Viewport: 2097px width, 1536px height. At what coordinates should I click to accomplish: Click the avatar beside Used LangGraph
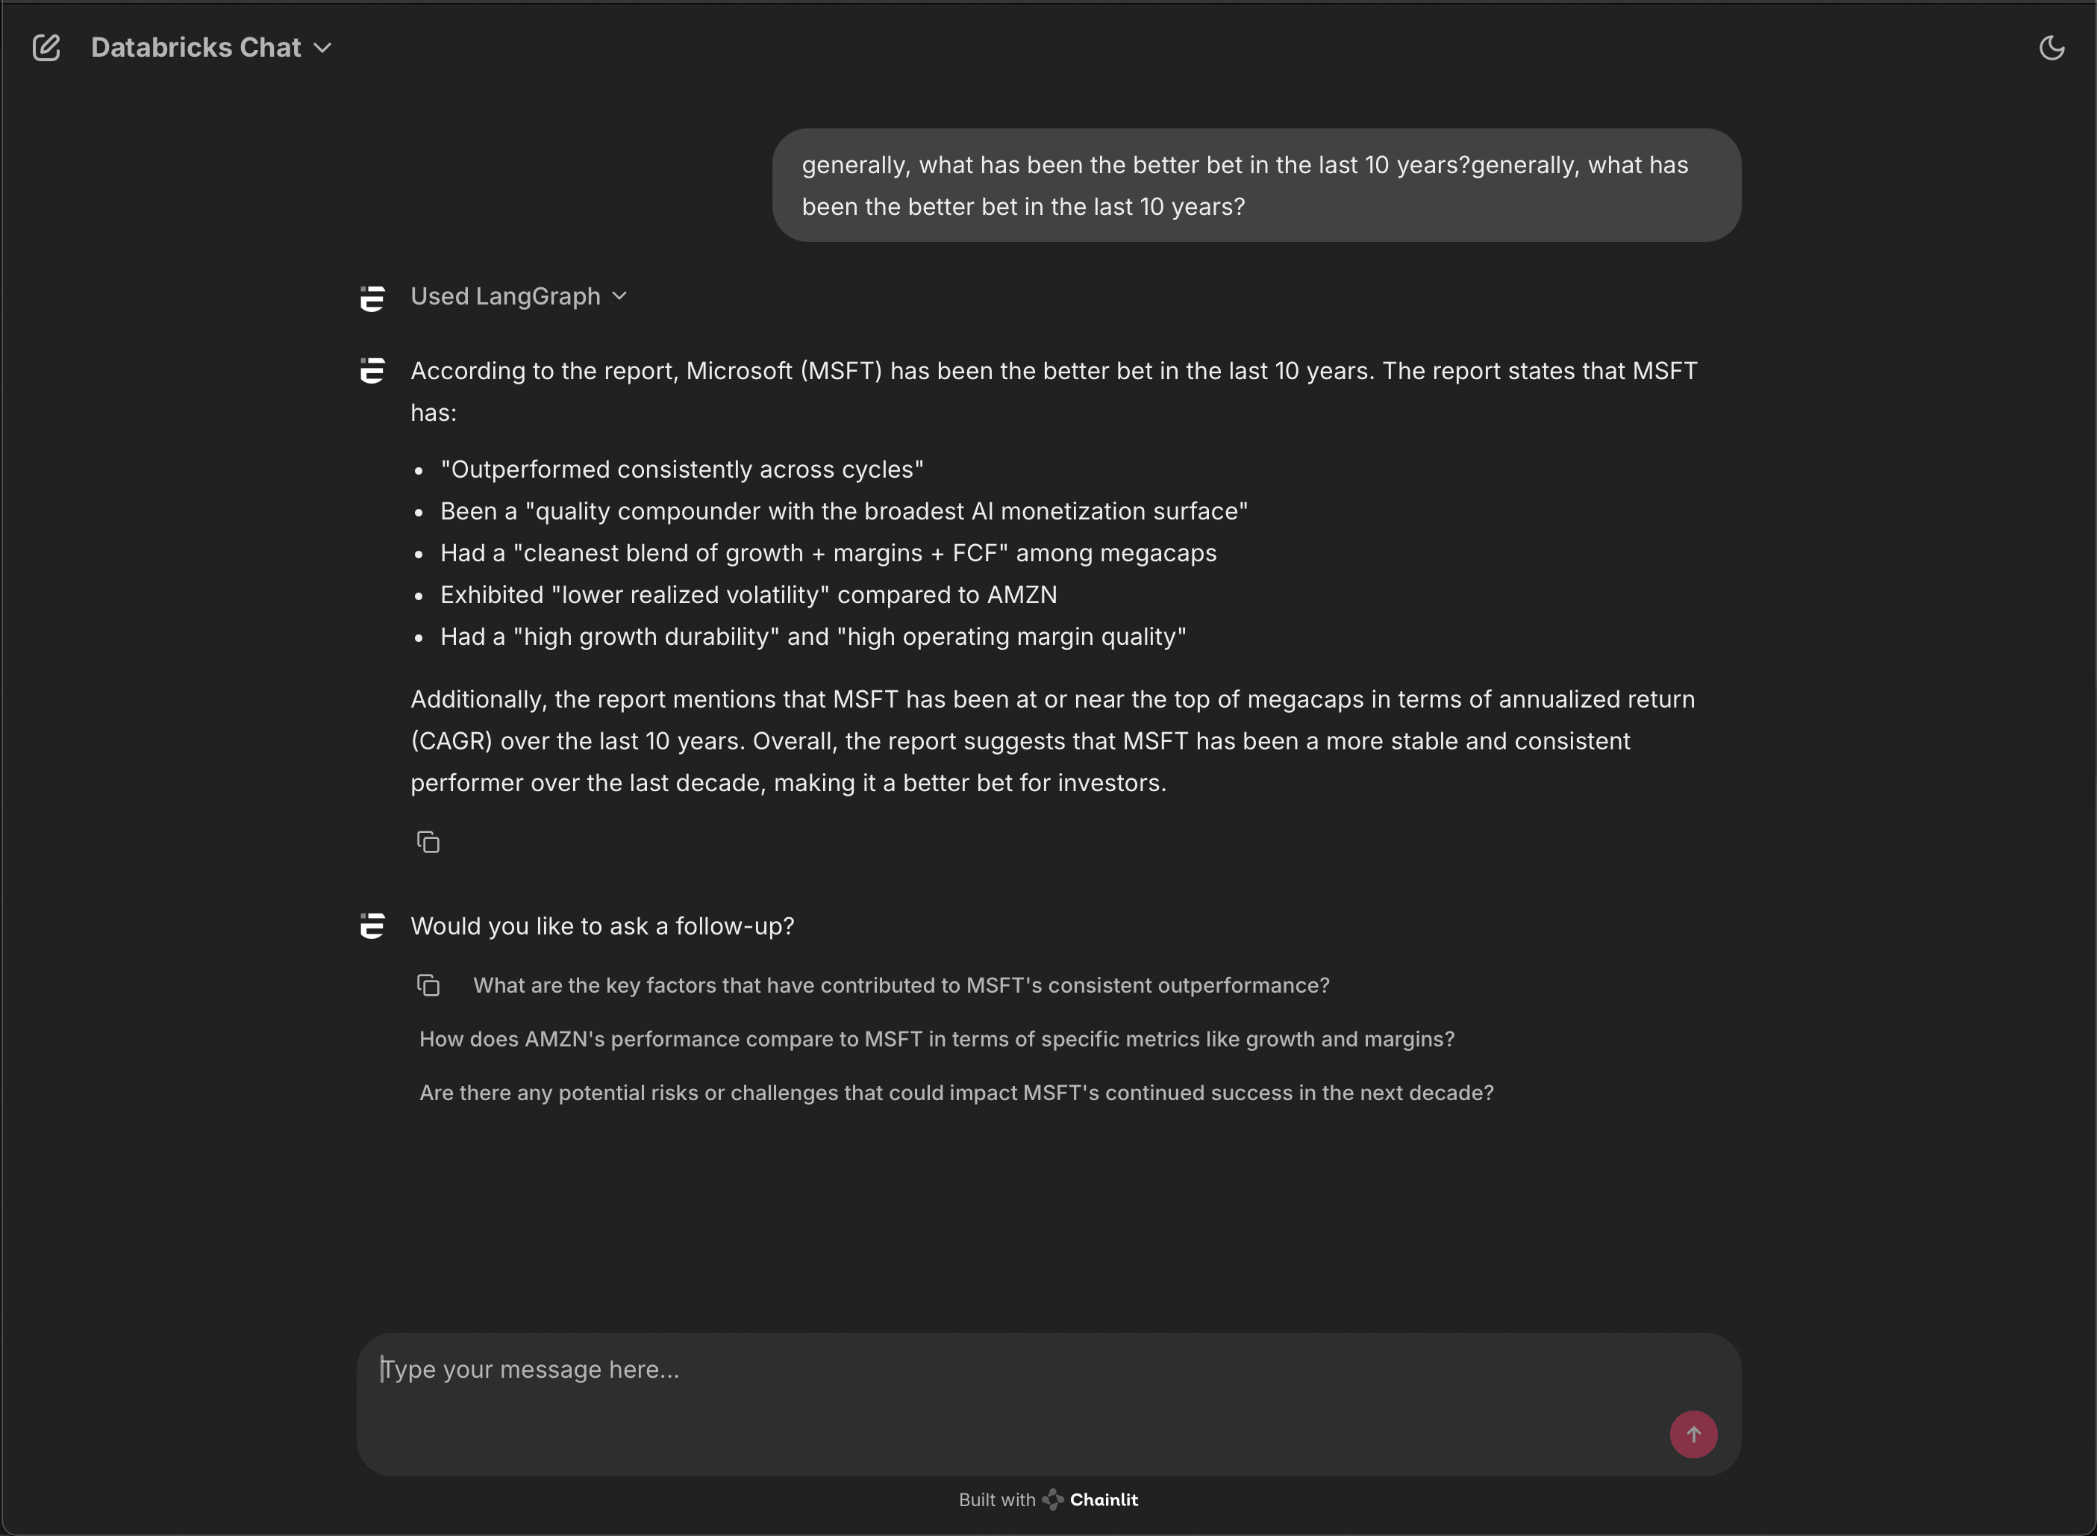[x=372, y=299]
